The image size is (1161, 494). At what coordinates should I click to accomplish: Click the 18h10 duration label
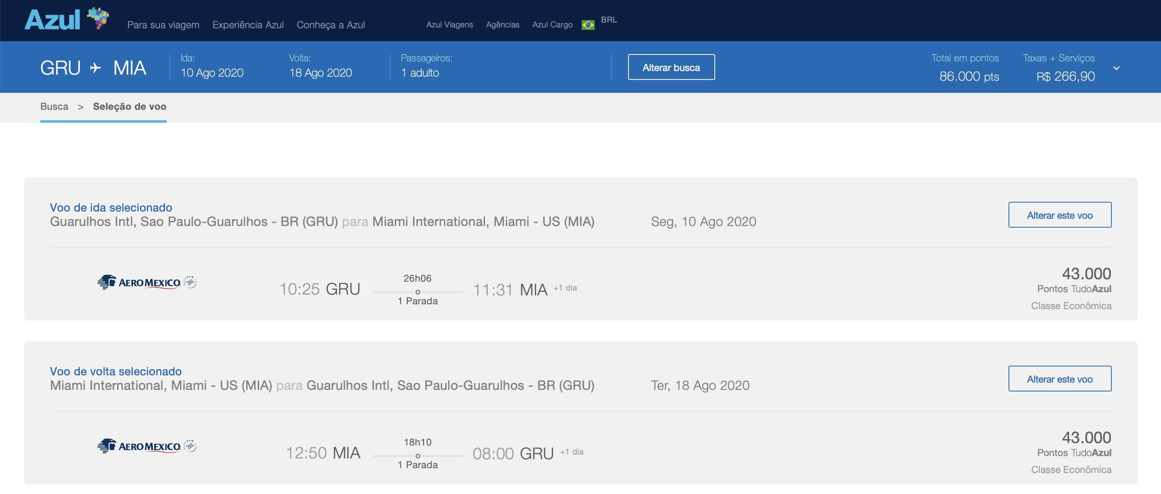click(418, 442)
